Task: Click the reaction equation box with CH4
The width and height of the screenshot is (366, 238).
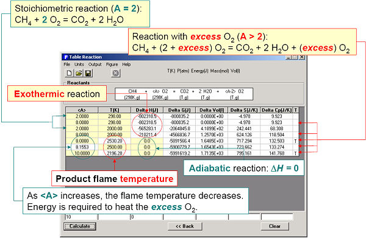Action: pyautogui.click(x=184, y=94)
